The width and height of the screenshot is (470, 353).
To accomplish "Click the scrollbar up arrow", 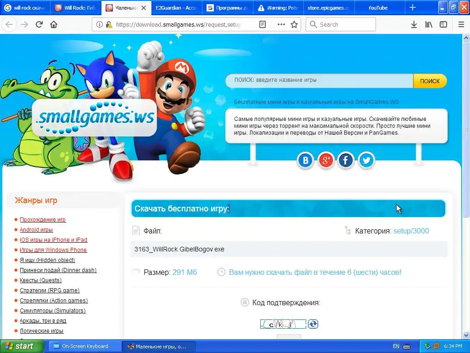I will (466, 38).
